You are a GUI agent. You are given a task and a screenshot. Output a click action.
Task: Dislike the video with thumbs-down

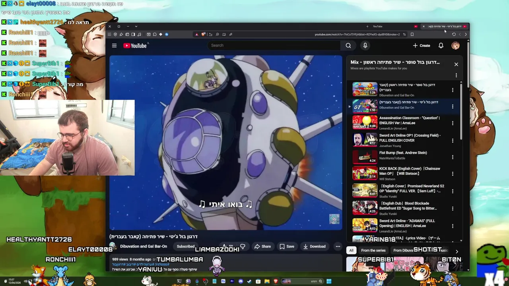pyautogui.click(x=243, y=246)
